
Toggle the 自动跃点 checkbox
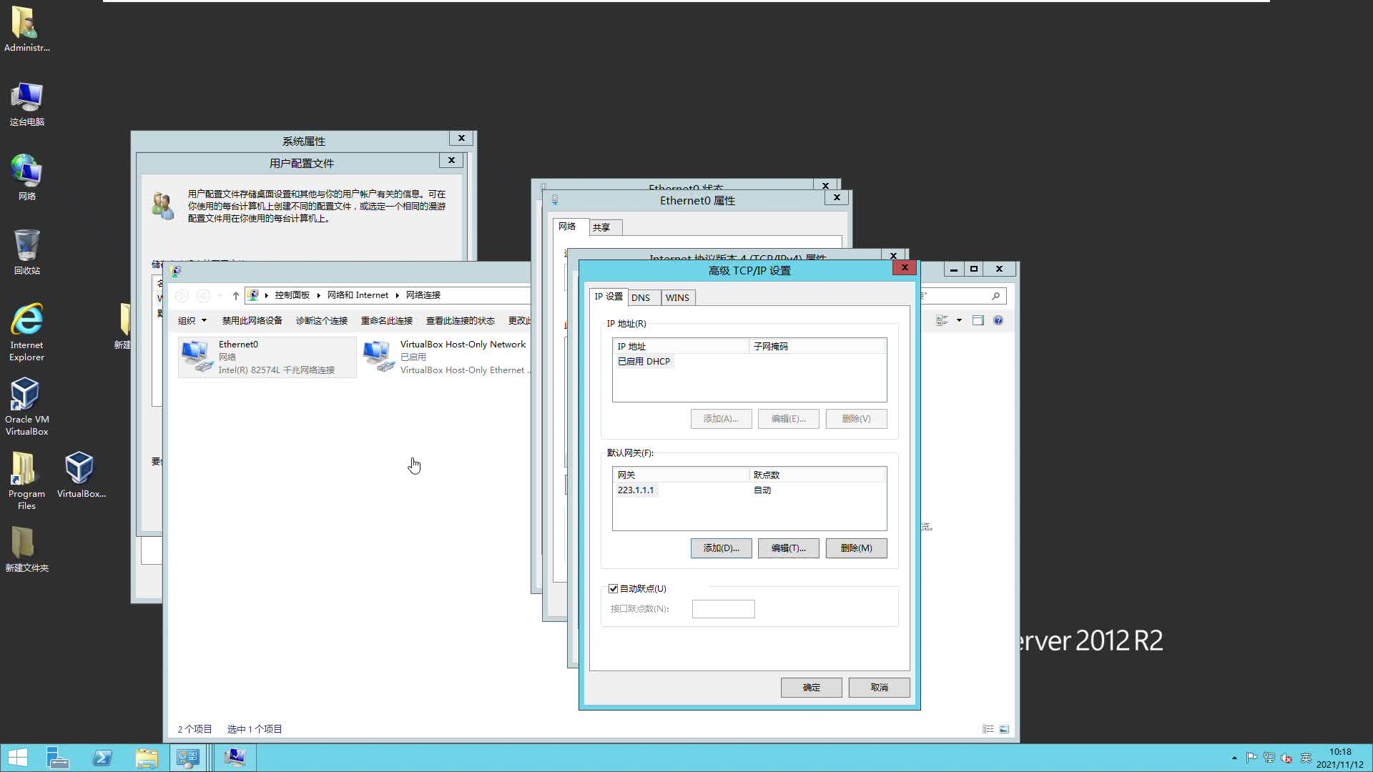pos(613,588)
